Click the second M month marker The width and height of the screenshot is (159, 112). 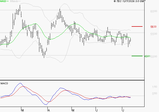pos(73,110)
